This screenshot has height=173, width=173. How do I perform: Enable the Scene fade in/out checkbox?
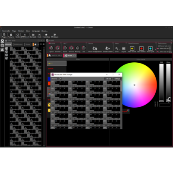click(x=159, y=46)
